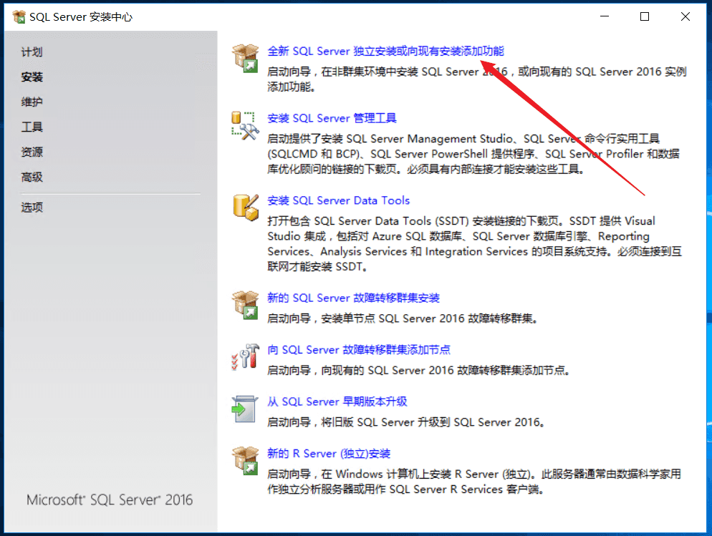Click the description text about upgrading 旧版 SQL Server
The width and height of the screenshot is (712, 536).
pos(406,422)
